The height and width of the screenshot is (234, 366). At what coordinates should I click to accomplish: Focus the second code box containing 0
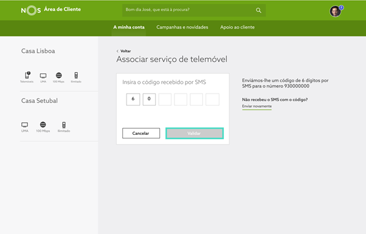point(149,100)
